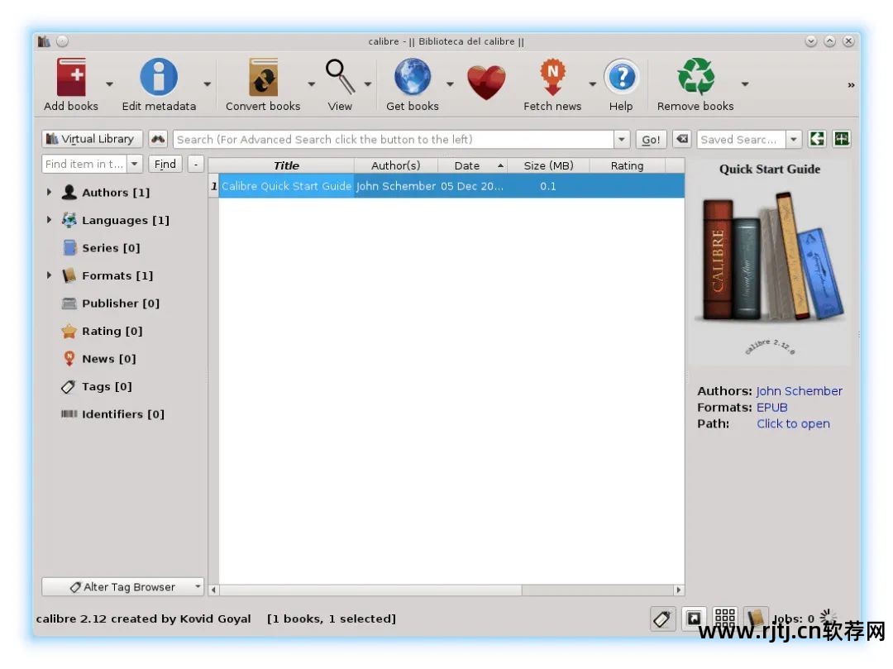
Task: Click the horizontal scrollbar thumb below book list
Action: [370, 590]
